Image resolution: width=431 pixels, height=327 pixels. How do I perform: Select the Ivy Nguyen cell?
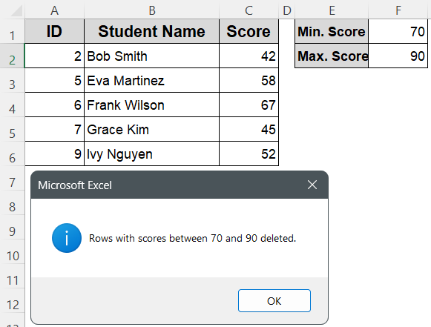pyautogui.click(x=152, y=153)
